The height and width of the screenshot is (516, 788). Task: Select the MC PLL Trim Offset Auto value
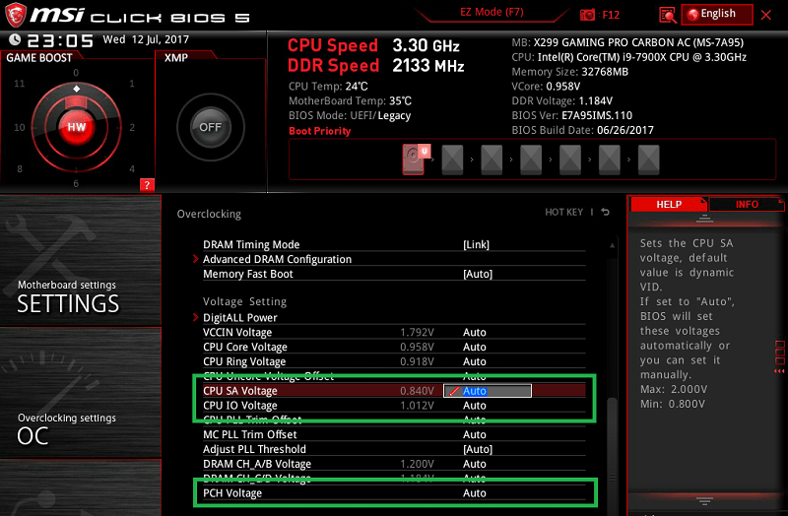click(475, 434)
